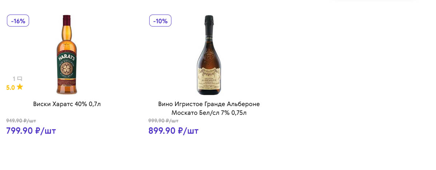Select the -16% discount badge

pyautogui.click(x=18, y=20)
